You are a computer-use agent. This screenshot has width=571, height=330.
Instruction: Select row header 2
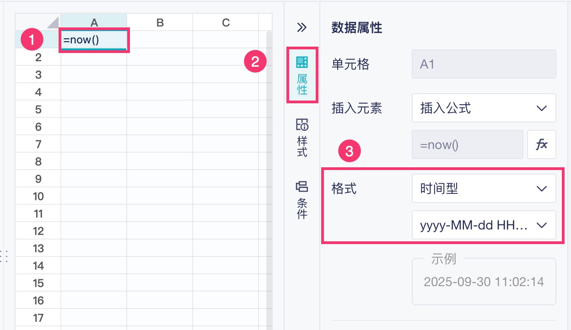38,57
